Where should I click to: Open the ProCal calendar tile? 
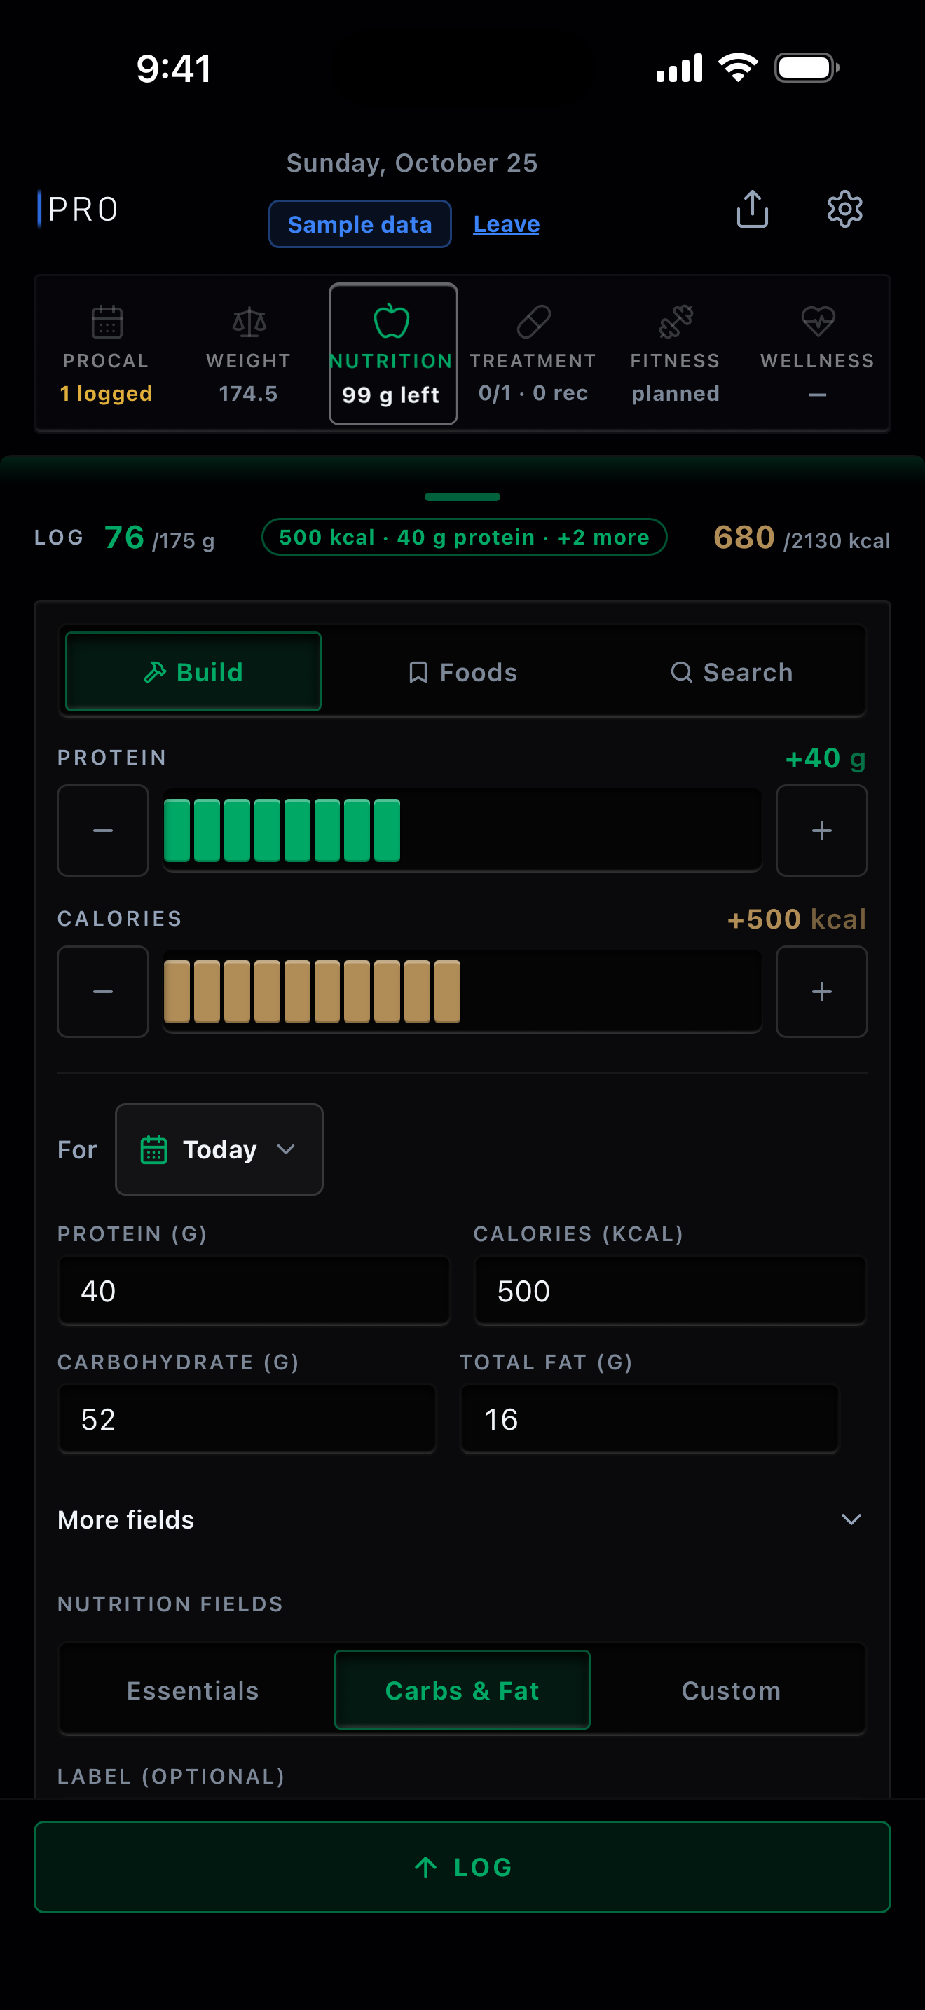pos(107,353)
